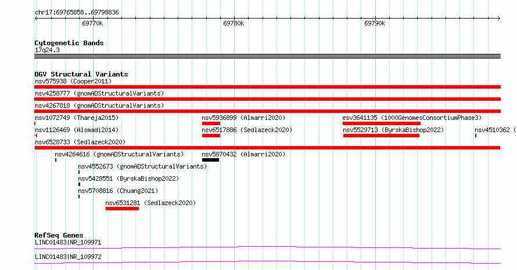Click the red bar beneath nsv4258777
The width and height of the screenshot is (517, 270).
[x=267, y=99]
